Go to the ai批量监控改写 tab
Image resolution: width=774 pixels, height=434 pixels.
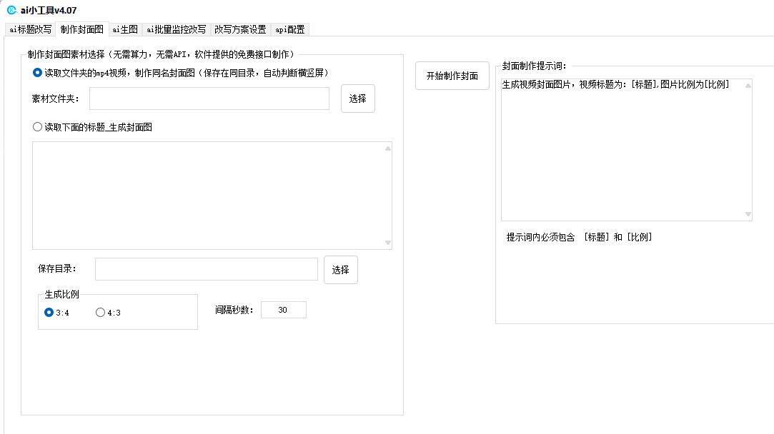pyautogui.click(x=176, y=29)
